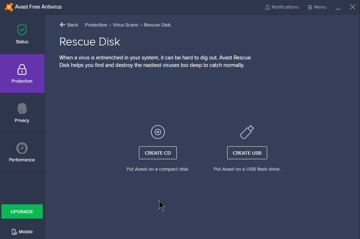Click the Avast Free Antivirus title
Viewport: 360px width, 239px height.
(x=38, y=7)
